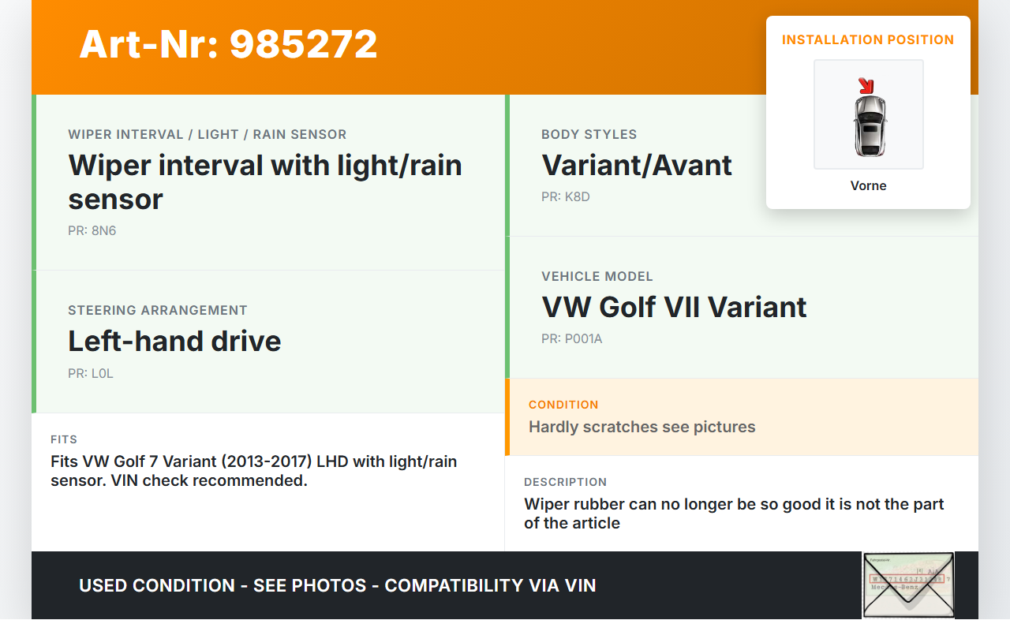Select the 'VW Golf VII Variant' model value
This screenshot has width=1010, height=620.
674,308
